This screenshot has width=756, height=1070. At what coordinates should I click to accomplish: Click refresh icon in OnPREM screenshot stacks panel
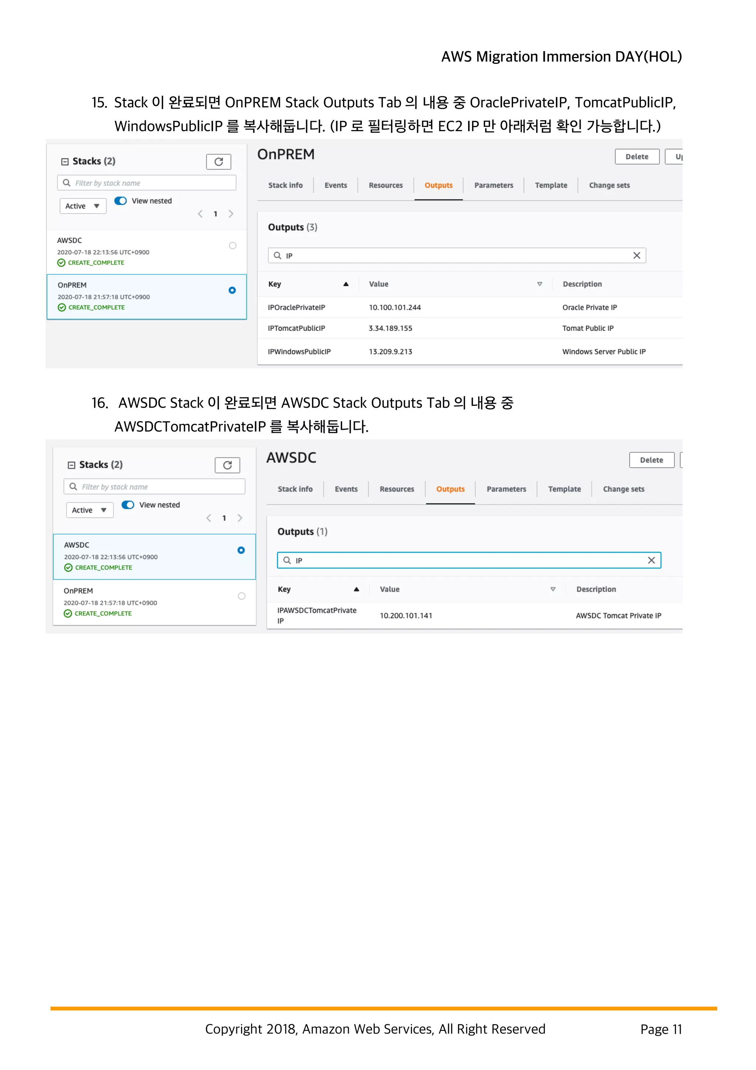click(x=219, y=162)
